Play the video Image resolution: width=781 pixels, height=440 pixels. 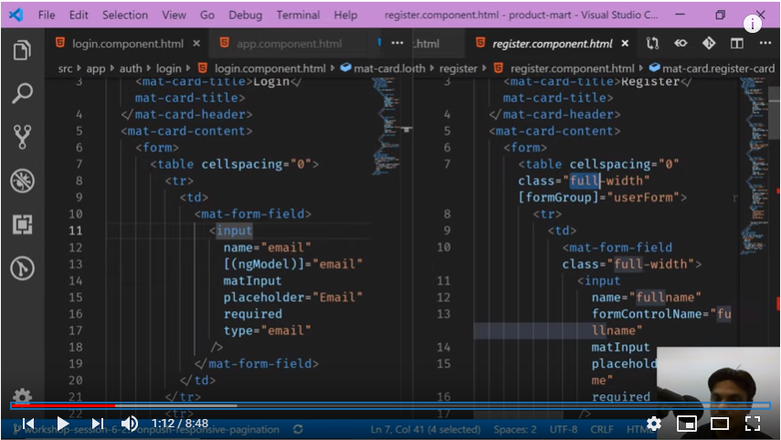62,424
